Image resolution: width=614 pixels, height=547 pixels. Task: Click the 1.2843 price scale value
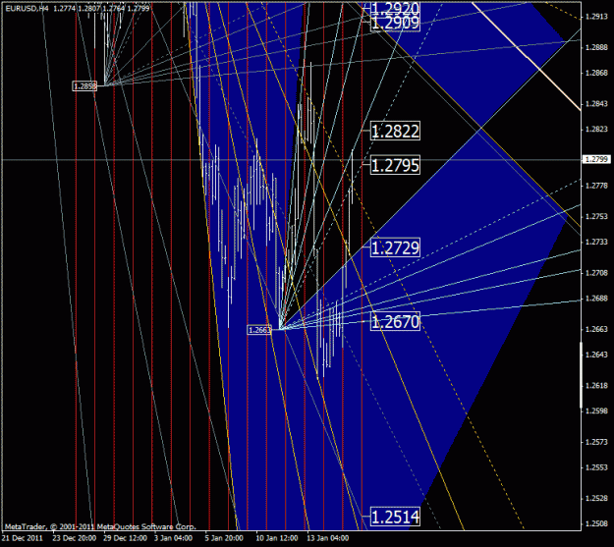point(596,104)
